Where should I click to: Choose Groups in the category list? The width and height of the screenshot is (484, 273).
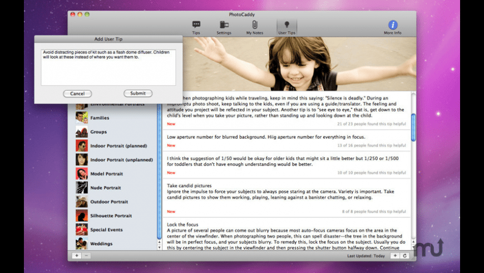click(98, 131)
